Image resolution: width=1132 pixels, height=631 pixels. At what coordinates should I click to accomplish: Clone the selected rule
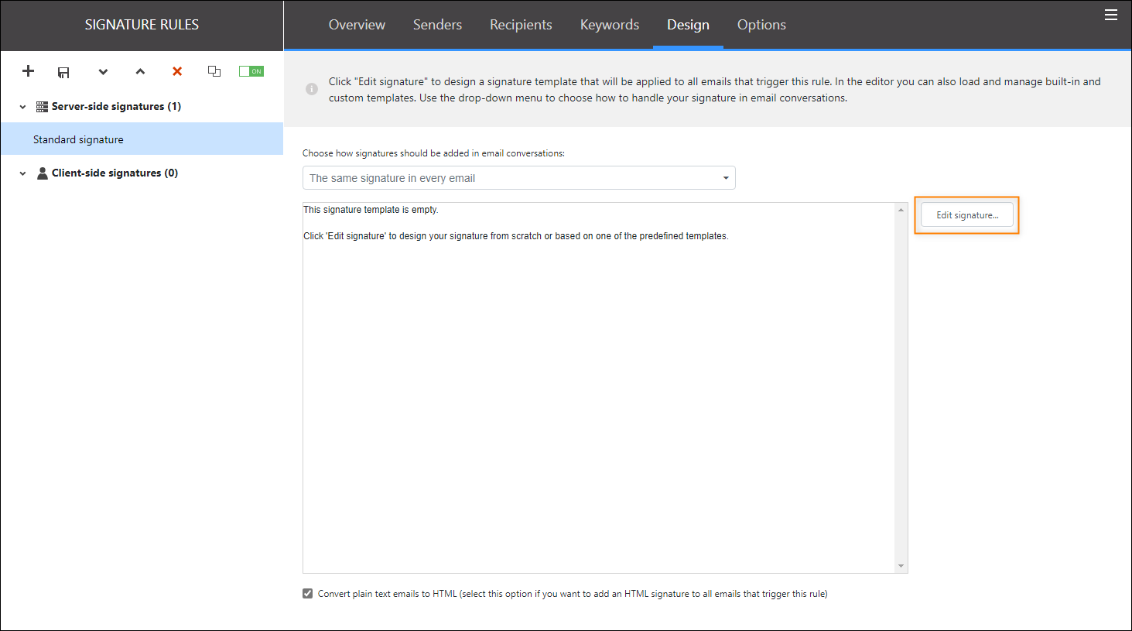pos(214,70)
